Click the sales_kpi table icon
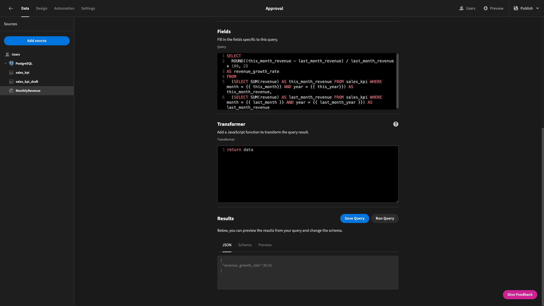Viewport: 544px width, 306px height. [x=11, y=73]
